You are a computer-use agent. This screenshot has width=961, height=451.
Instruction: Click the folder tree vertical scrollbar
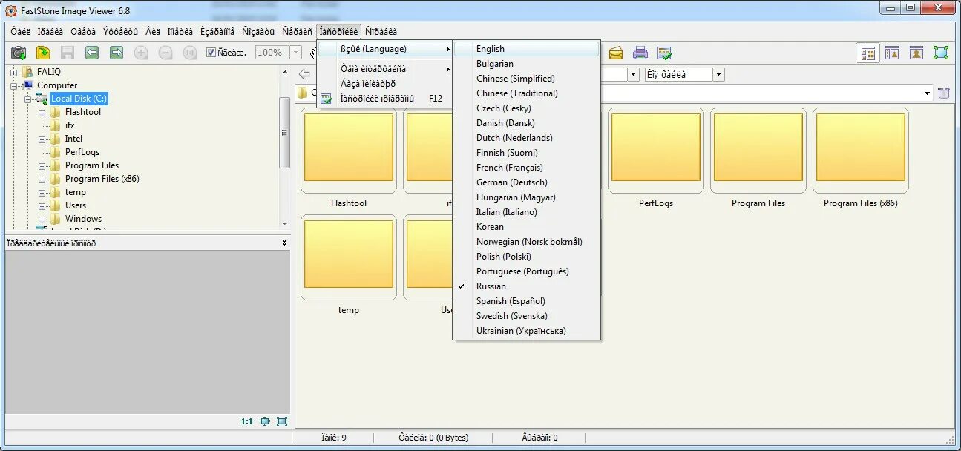pyautogui.click(x=284, y=134)
